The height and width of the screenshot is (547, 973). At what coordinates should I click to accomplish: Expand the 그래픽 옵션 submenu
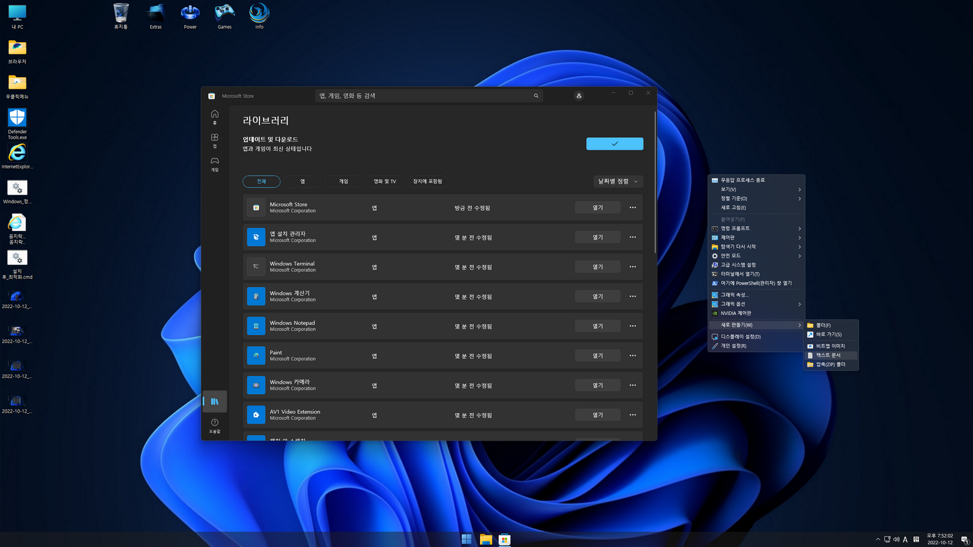[757, 304]
